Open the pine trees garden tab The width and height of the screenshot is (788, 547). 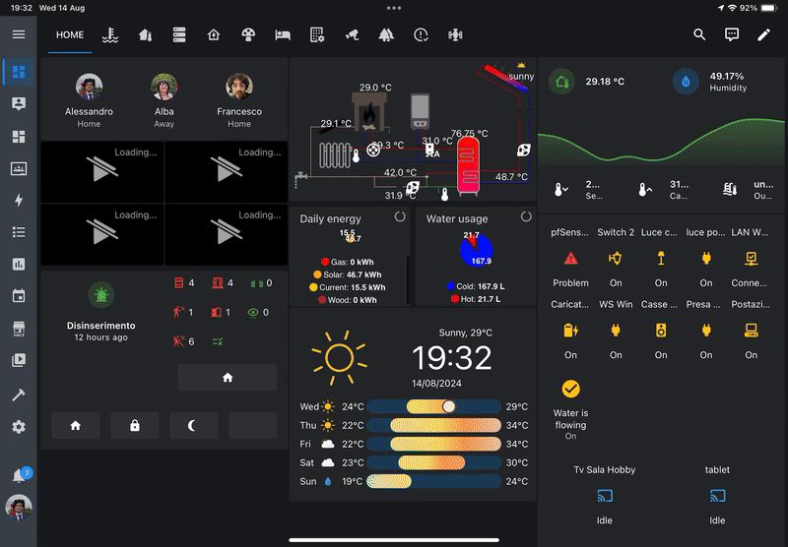(x=386, y=34)
